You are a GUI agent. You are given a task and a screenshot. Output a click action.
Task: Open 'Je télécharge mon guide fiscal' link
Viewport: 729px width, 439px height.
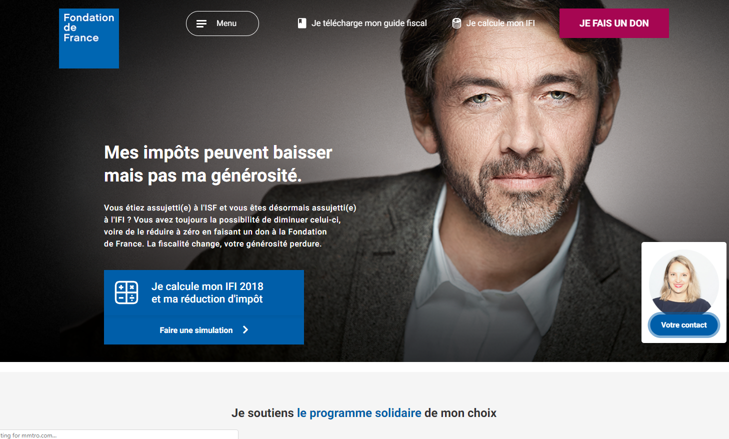369,23
